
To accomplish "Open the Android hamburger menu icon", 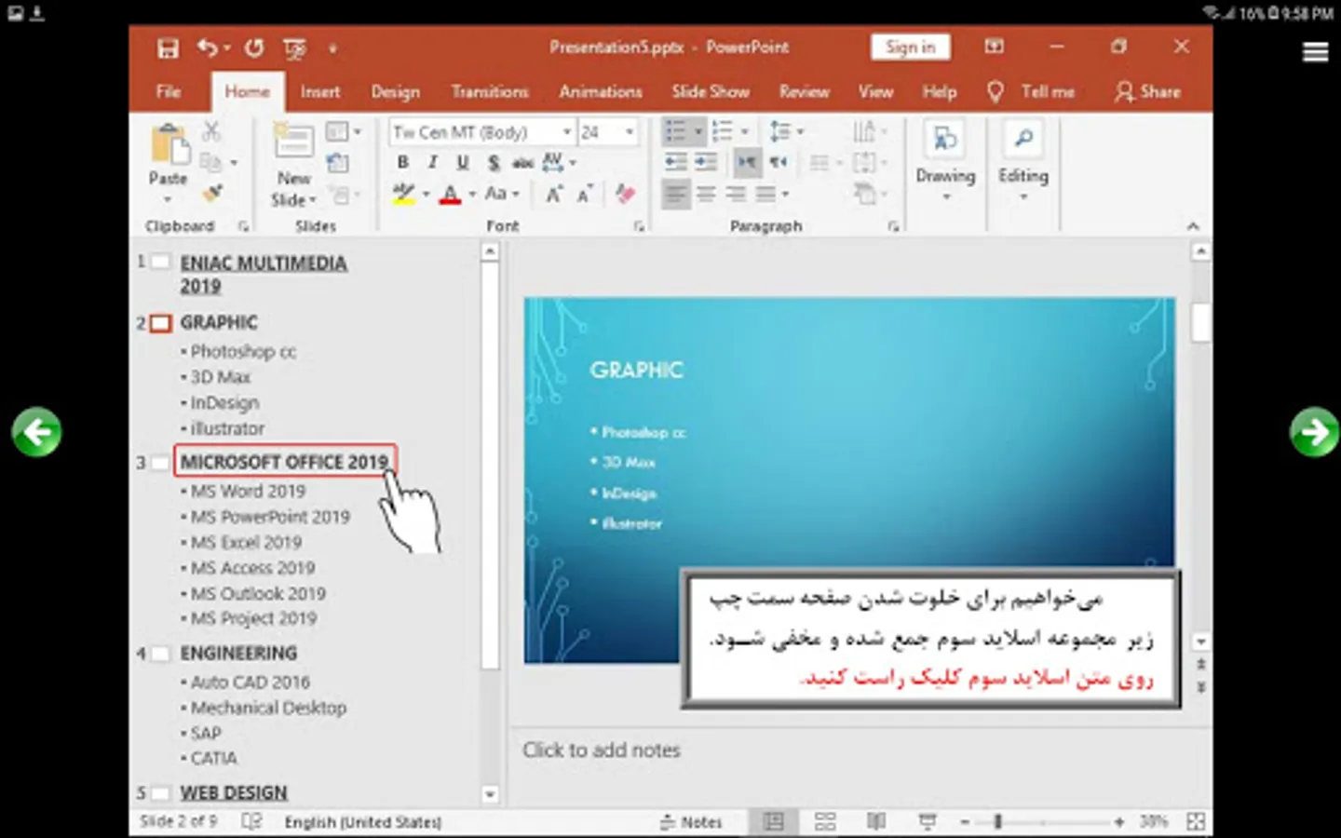I will point(1315,52).
